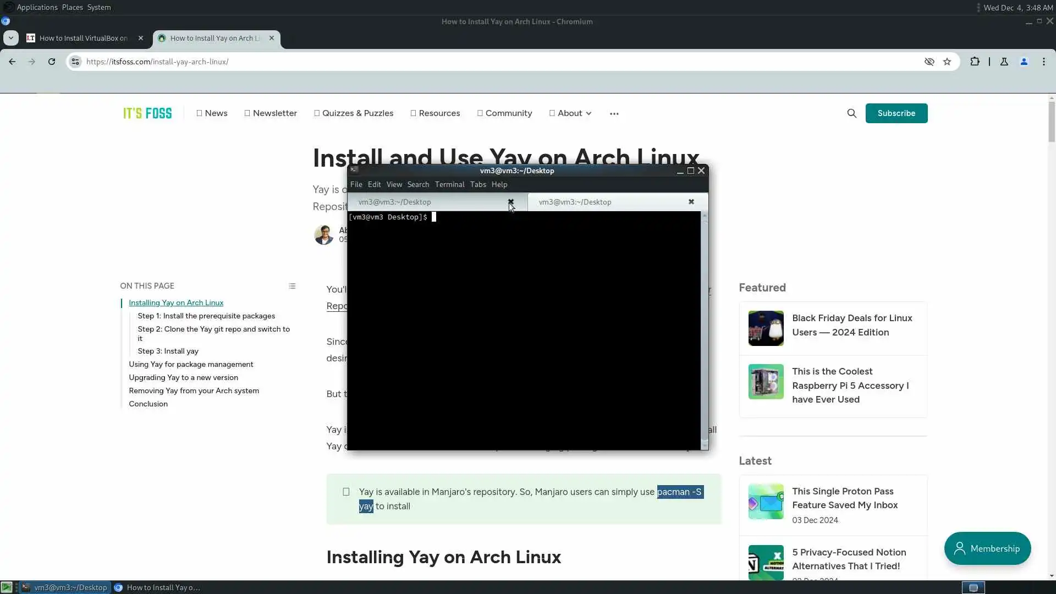Expand the About dropdown in navigation
The image size is (1056, 594).
click(570, 113)
